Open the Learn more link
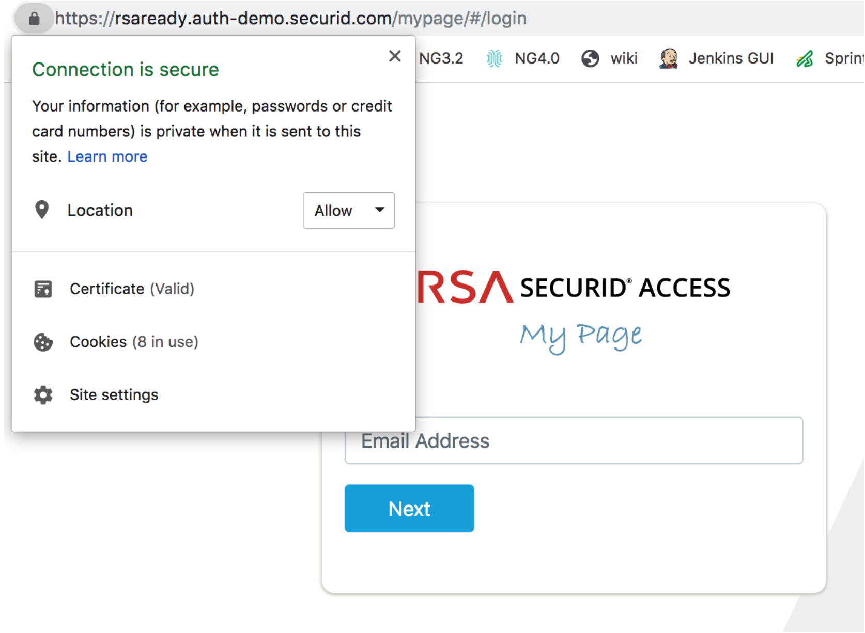The width and height of the screenshot is (865, 633). click(107, 156)
